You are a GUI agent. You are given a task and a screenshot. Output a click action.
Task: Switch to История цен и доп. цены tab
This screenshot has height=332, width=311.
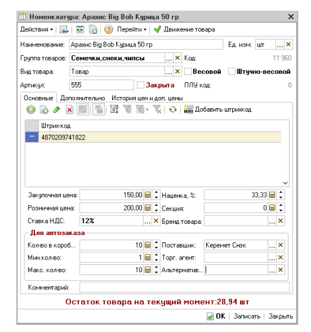(x=147, y=98)
